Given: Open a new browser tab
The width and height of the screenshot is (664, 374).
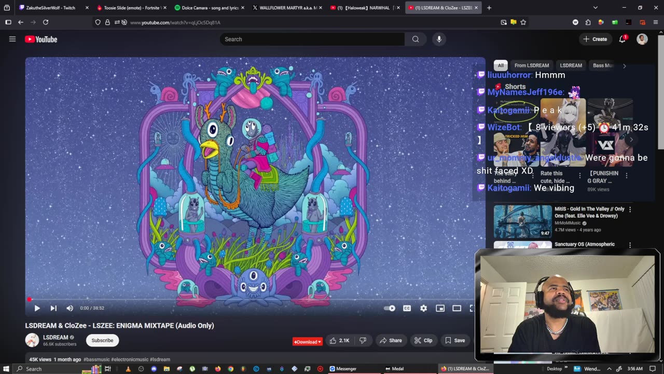Looking at the screenshot, I should pyautogui.click(x=489, y=8).
